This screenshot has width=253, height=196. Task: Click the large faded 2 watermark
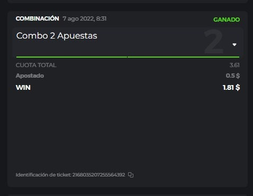pyautogui.click(x=214, y=41)
